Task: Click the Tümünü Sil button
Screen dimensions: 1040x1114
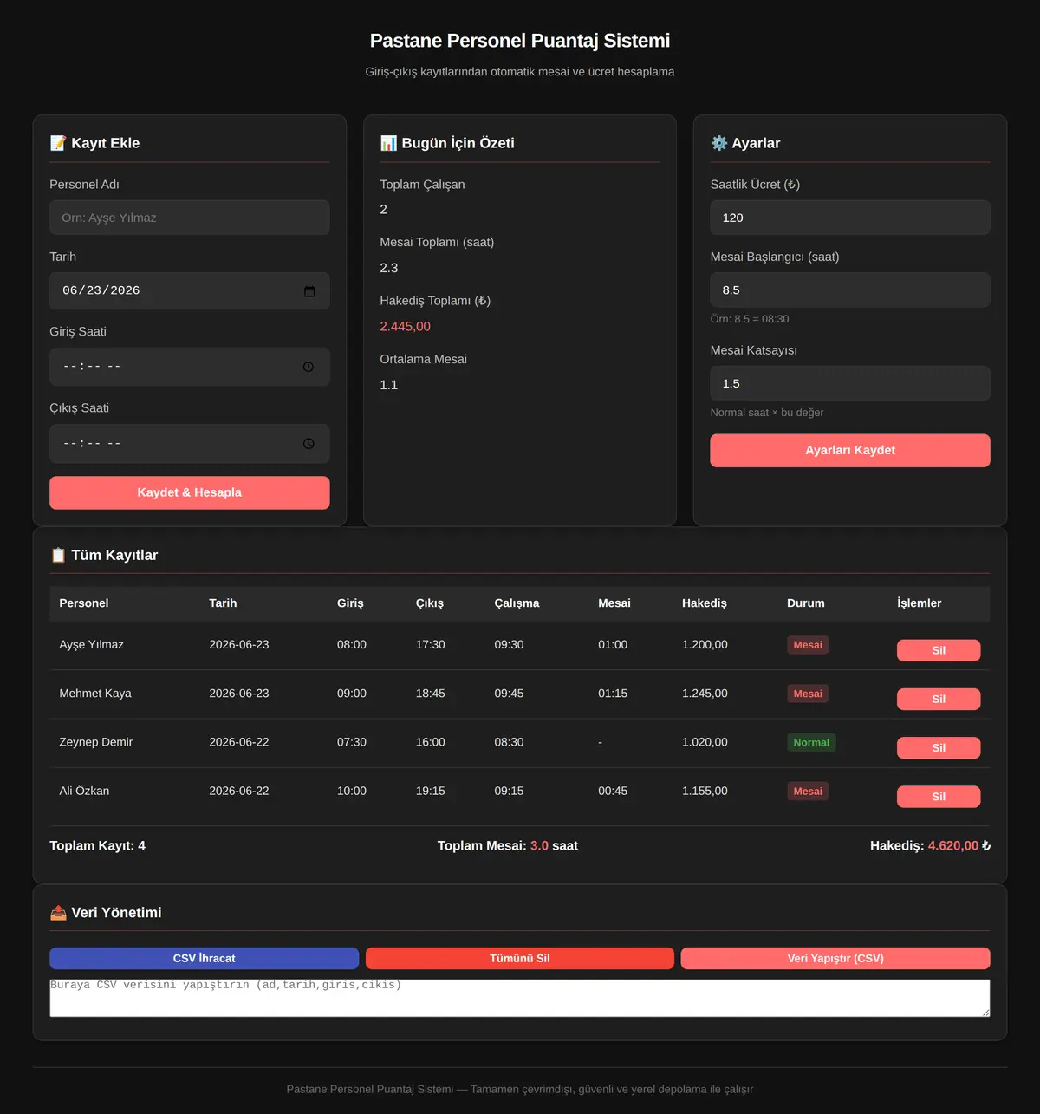Action: click(520, 958)
